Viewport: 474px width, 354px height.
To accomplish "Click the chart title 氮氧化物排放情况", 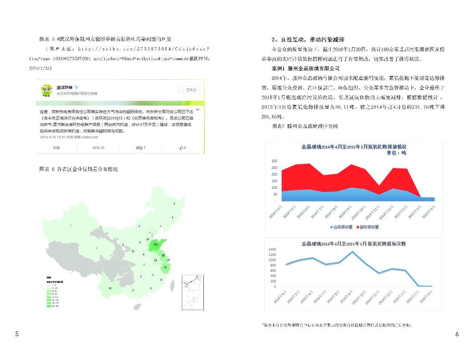I will (x=354, y=147).
